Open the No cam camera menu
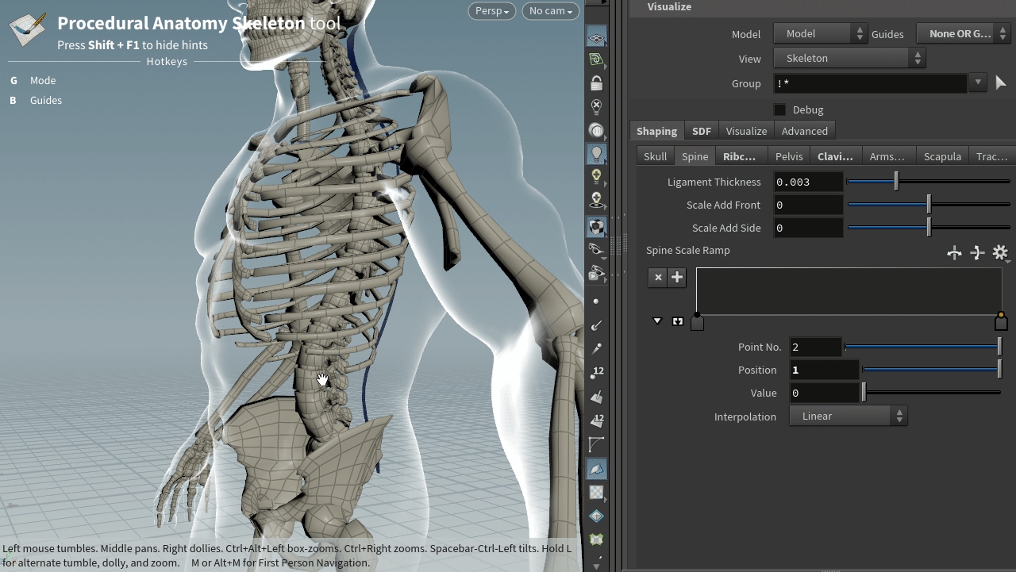 pyautogui.click(x=550, y=11)
